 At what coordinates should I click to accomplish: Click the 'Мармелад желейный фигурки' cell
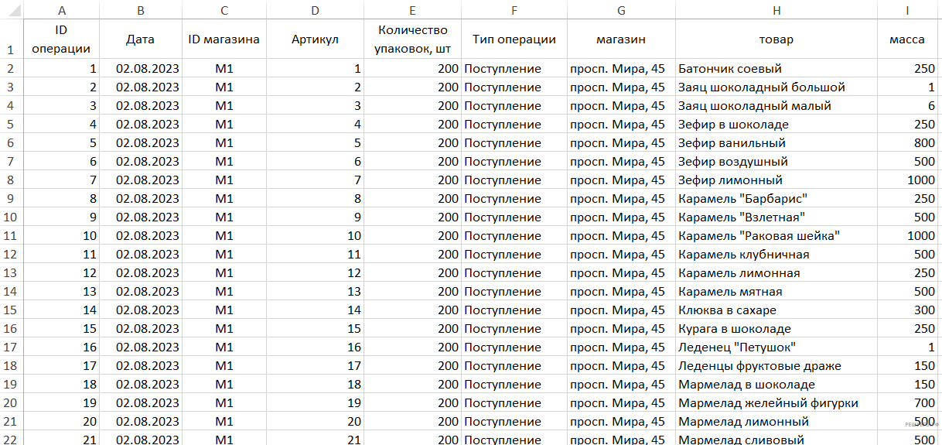click(x=768, y=403)
